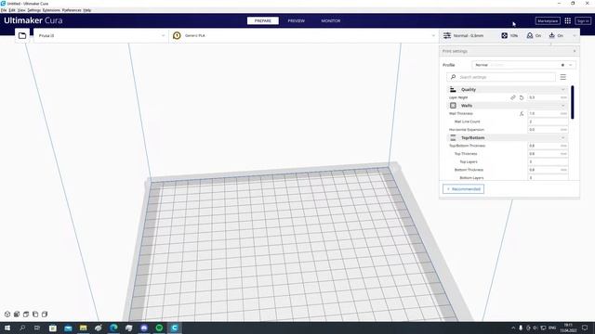The height and width of the screenshot is (334, 595).
Task: Click the Cura taskbar icon
Action: coord(175,328)
